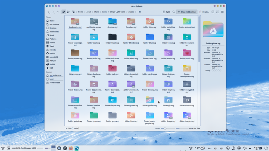The width and height of the screenshot is (269, 151).
Task: Set rating using the stars
Action: click(216, 70)
